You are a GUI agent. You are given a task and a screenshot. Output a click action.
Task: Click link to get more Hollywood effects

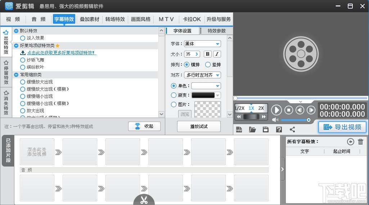pyautogui.click(x=62, y=53)
